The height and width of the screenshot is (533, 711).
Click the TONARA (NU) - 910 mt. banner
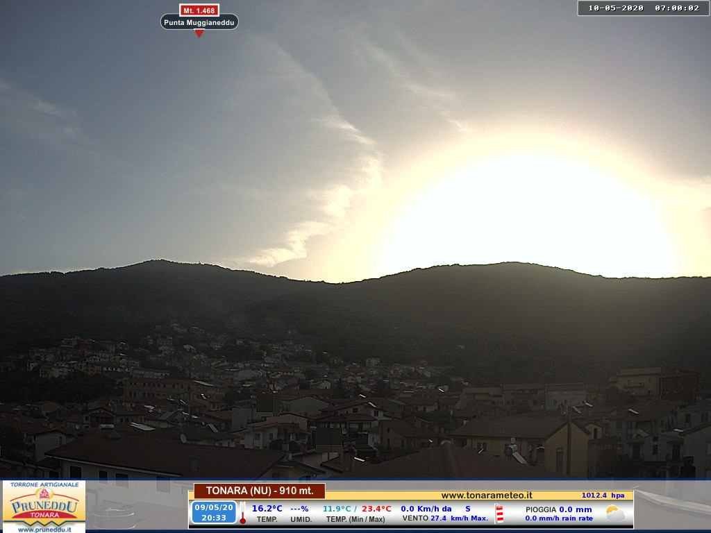coord(260,491)
